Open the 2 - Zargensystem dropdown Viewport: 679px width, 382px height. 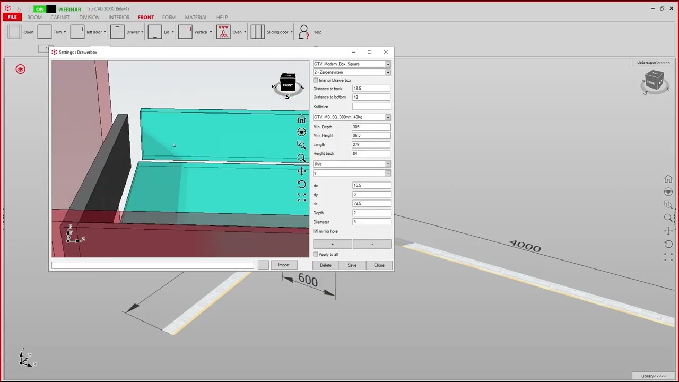click(x=388, y=72)
